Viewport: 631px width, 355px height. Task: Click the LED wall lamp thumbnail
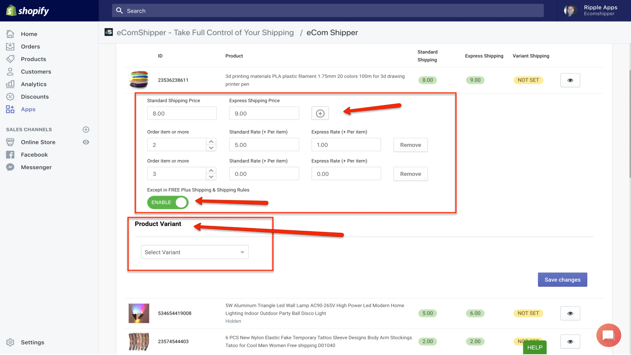139,313
